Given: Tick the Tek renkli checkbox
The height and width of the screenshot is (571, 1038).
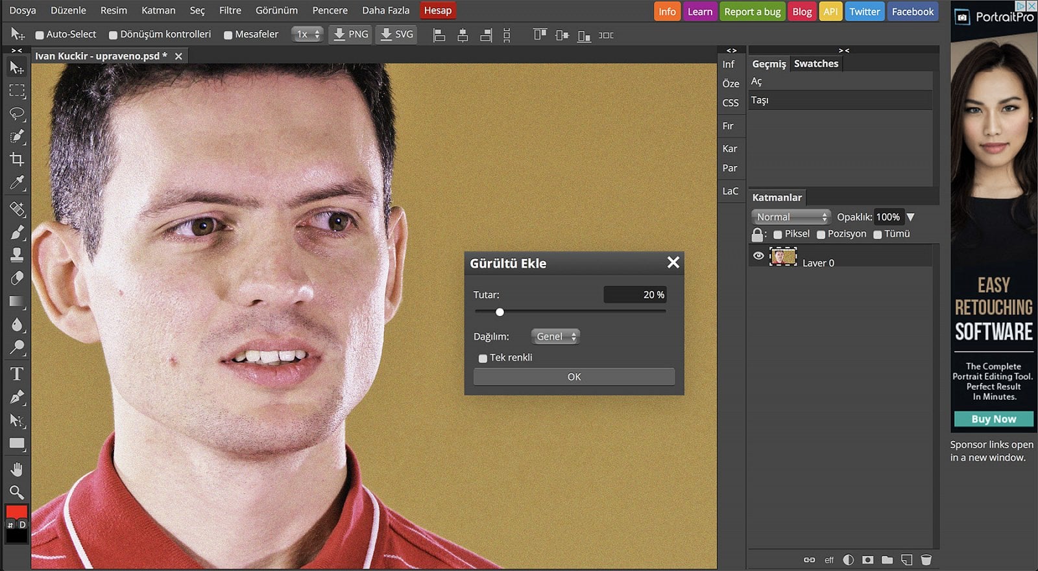Looking at the screenshot, I should (x=483, y=358).
